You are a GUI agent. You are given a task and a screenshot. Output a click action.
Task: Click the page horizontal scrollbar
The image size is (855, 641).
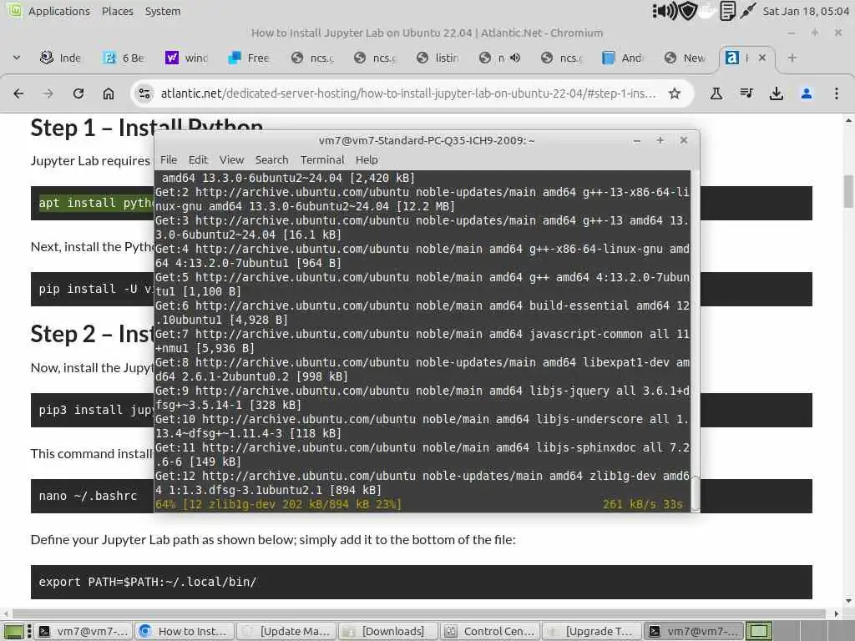tap(420, 613)
